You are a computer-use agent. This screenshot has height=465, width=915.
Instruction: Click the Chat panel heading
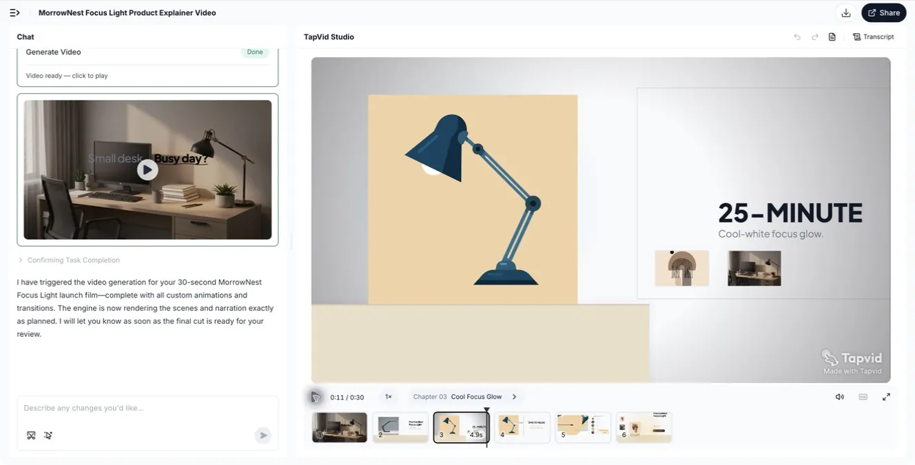(x=25, y=37)
